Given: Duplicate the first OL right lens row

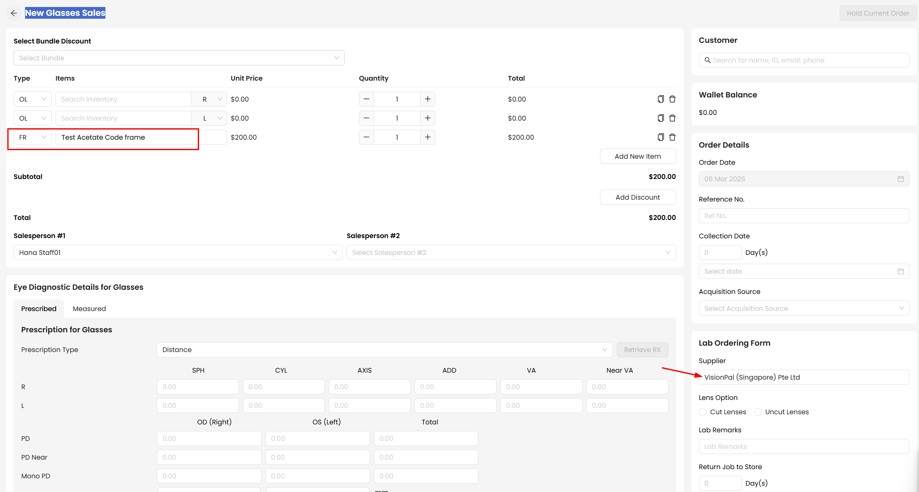Looking at the screenshot, I should [x=660, y=99].
